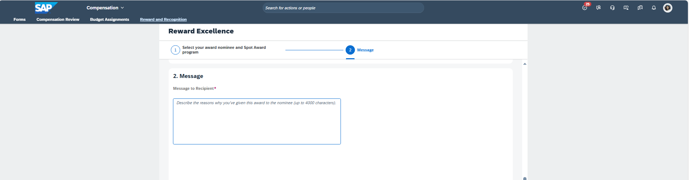Image resolution: width=689 pixels, height=180 pixels.
Task: Click the headset support icon
Action: (612, 8)
